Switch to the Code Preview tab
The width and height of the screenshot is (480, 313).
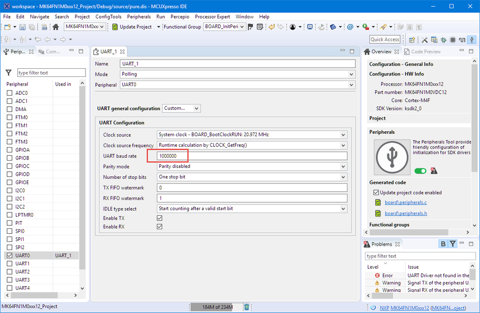[422, 52]
